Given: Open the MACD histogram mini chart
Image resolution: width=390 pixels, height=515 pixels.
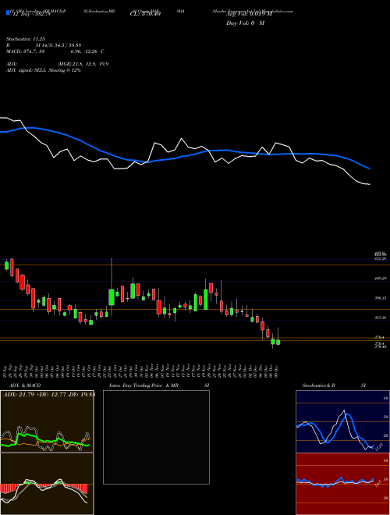Looking at the screenshot, I should point(47,484).
